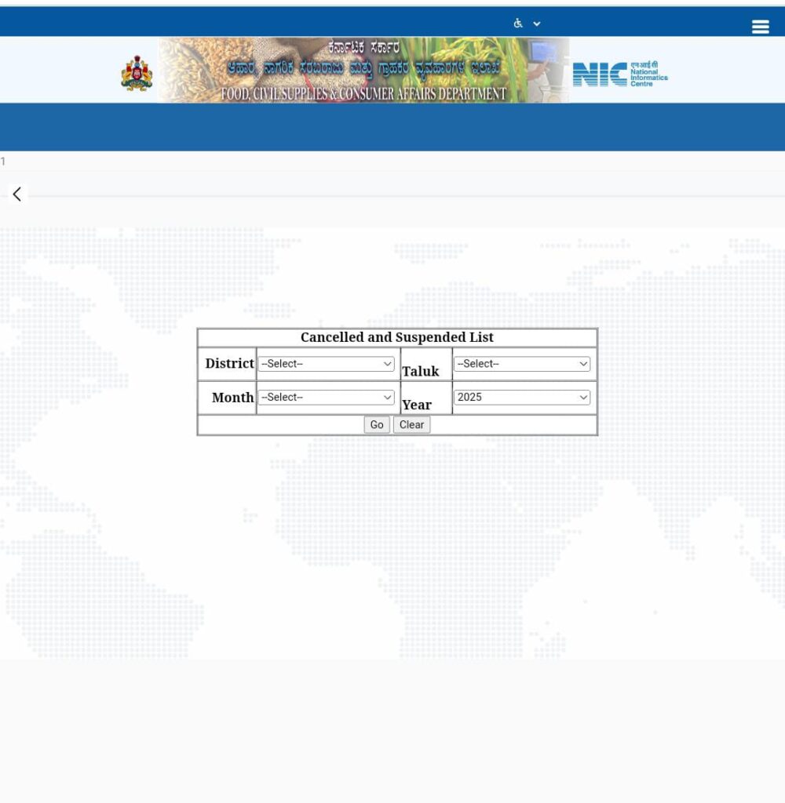The height and width of the screenshot is (803, 785).
Task: Click the Month label
Action: pos(232,398)
